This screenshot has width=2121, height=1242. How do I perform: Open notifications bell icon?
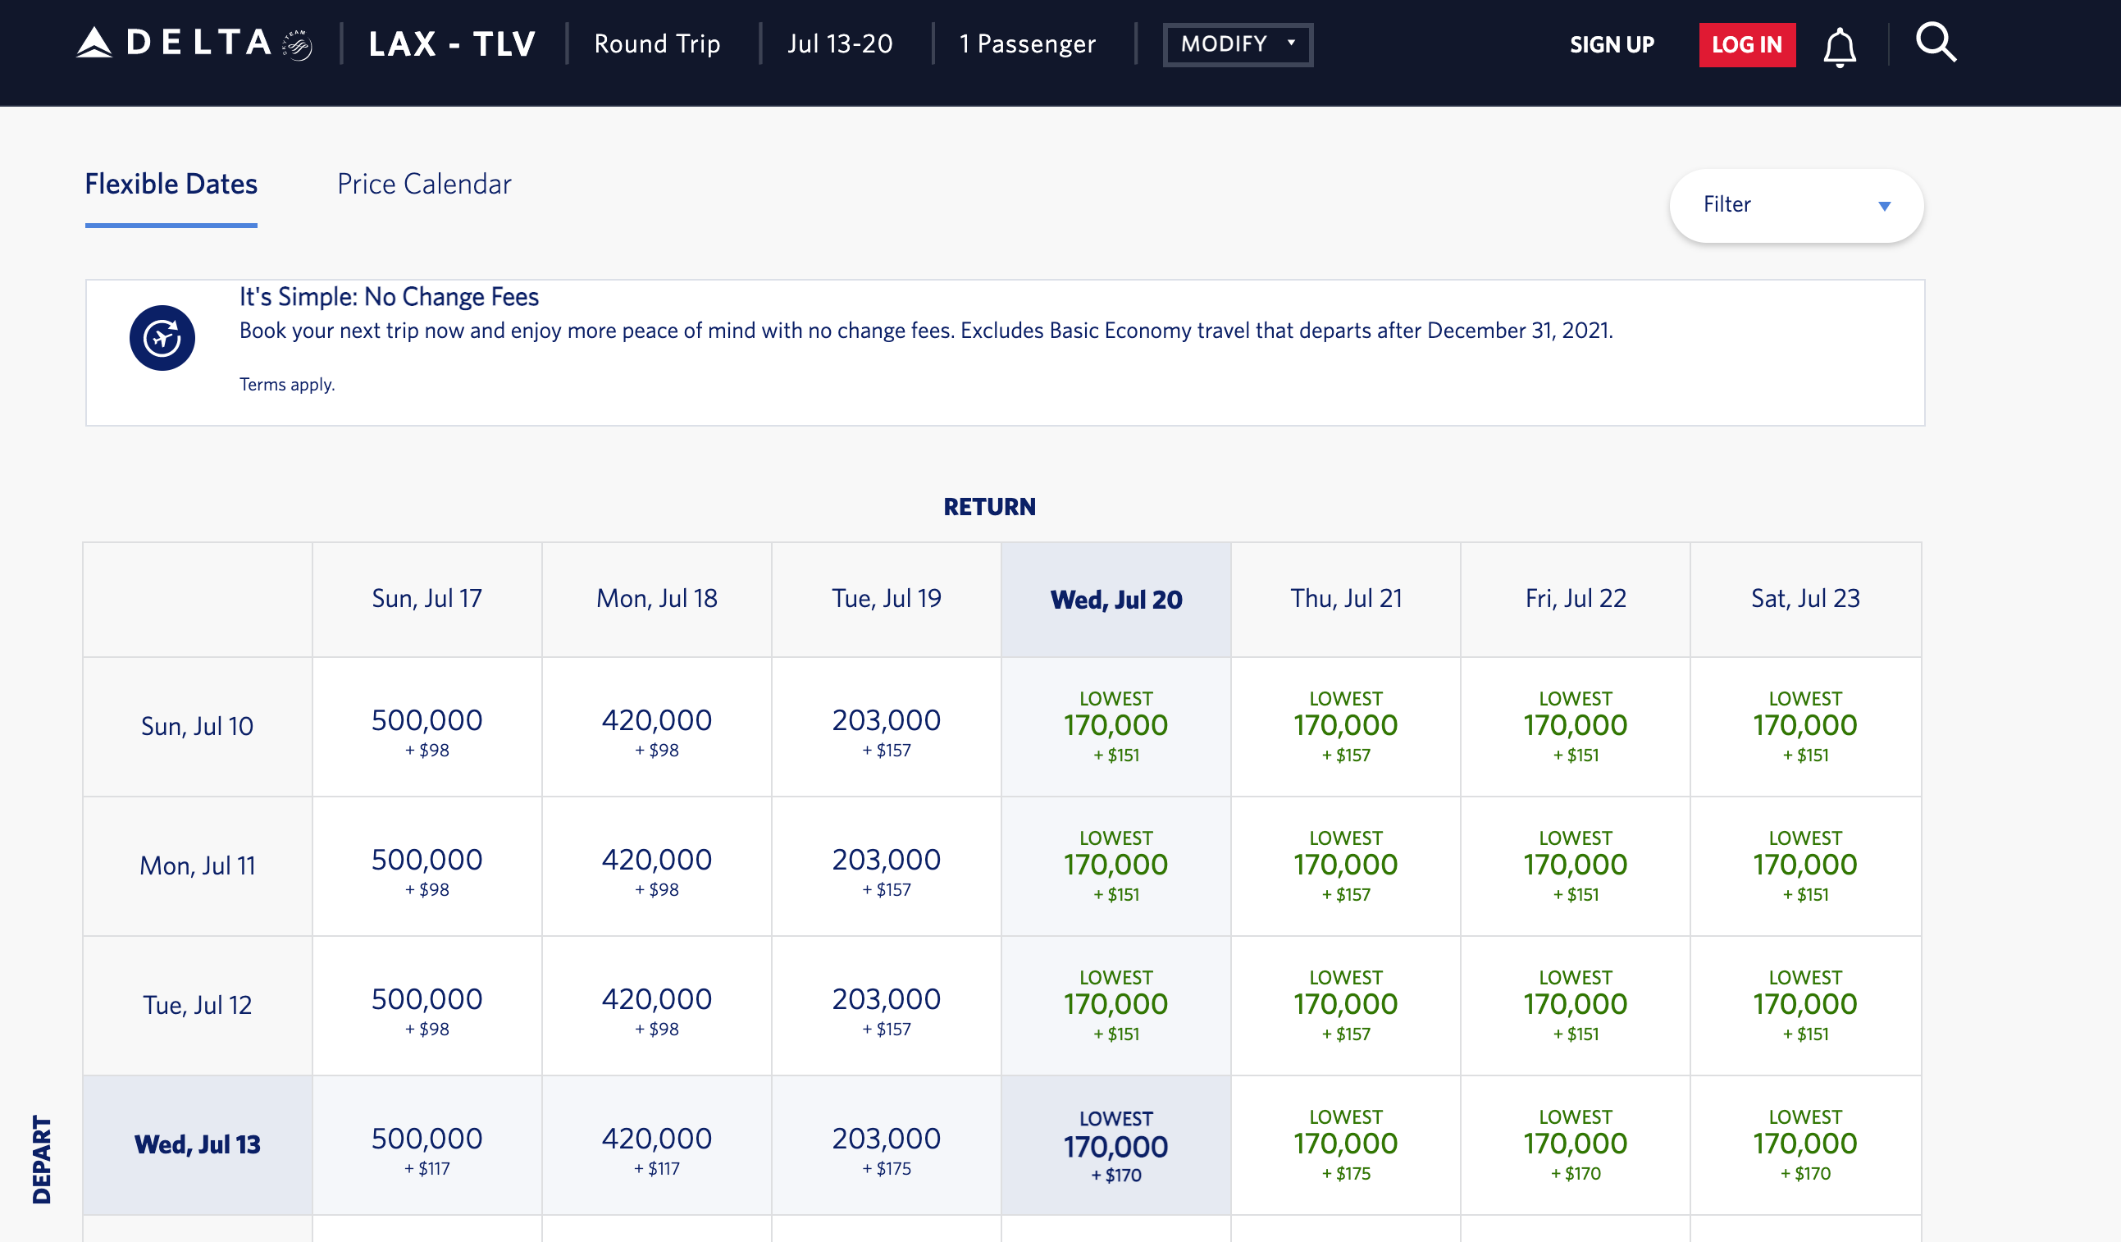point(1839,46)
